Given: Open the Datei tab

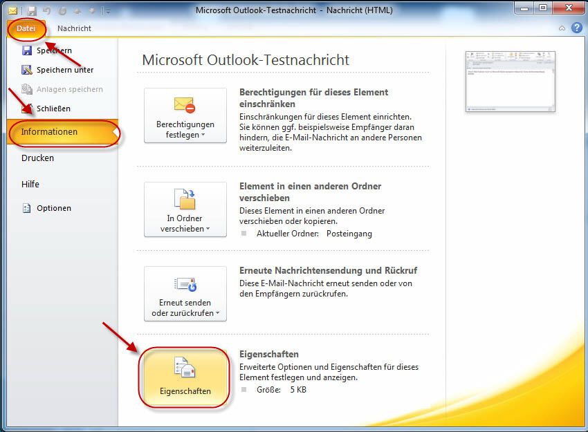Looking at the screenshot, I should pyautogui.click(x=26, y=28).
